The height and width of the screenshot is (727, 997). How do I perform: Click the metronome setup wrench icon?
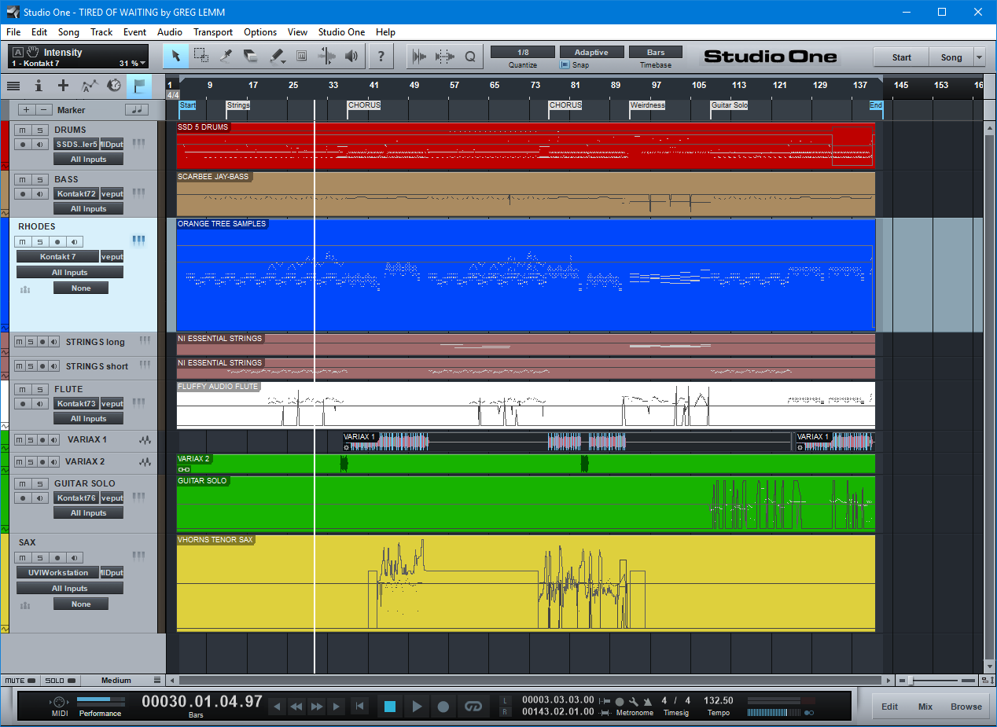(634, 701)
